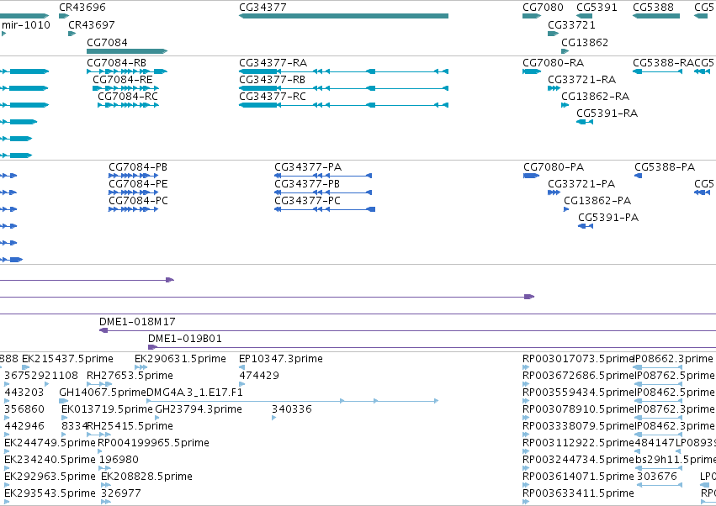Click the CG33721 gene label
This screenshot has height=506, width=716.
[571, 24]
